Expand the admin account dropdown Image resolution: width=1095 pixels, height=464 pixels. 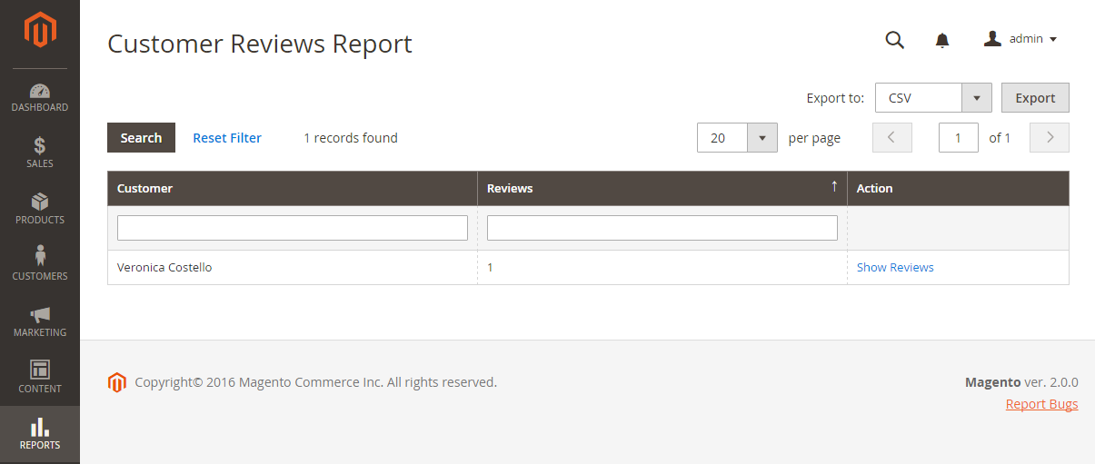[x=1021, y=39]
